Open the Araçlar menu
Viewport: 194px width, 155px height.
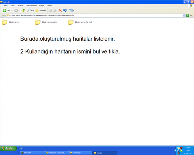pos(42,6)
